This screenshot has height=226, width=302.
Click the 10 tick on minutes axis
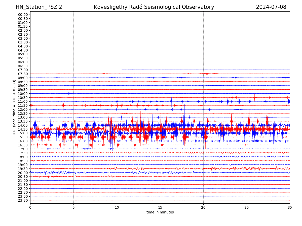pyautogui.click(x=117, y=208)
